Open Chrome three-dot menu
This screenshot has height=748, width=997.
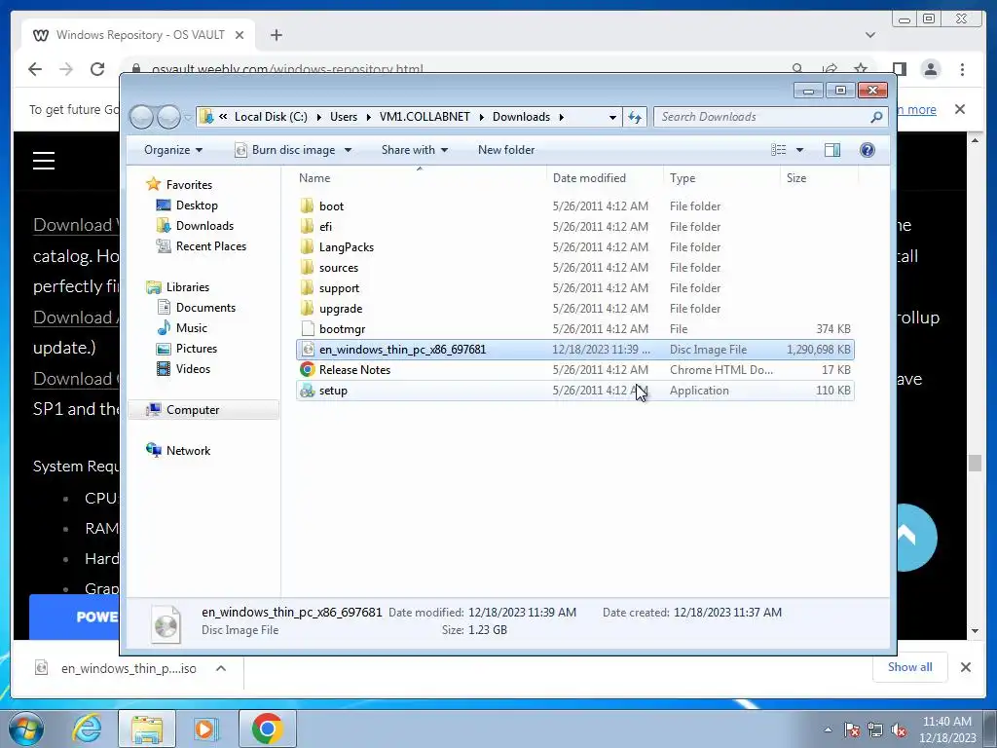pyautogui.click(x=962, y=69)
